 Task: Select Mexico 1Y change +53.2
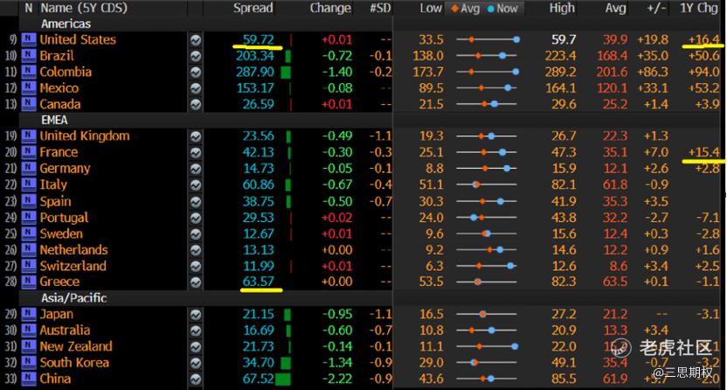coord(703,88)
